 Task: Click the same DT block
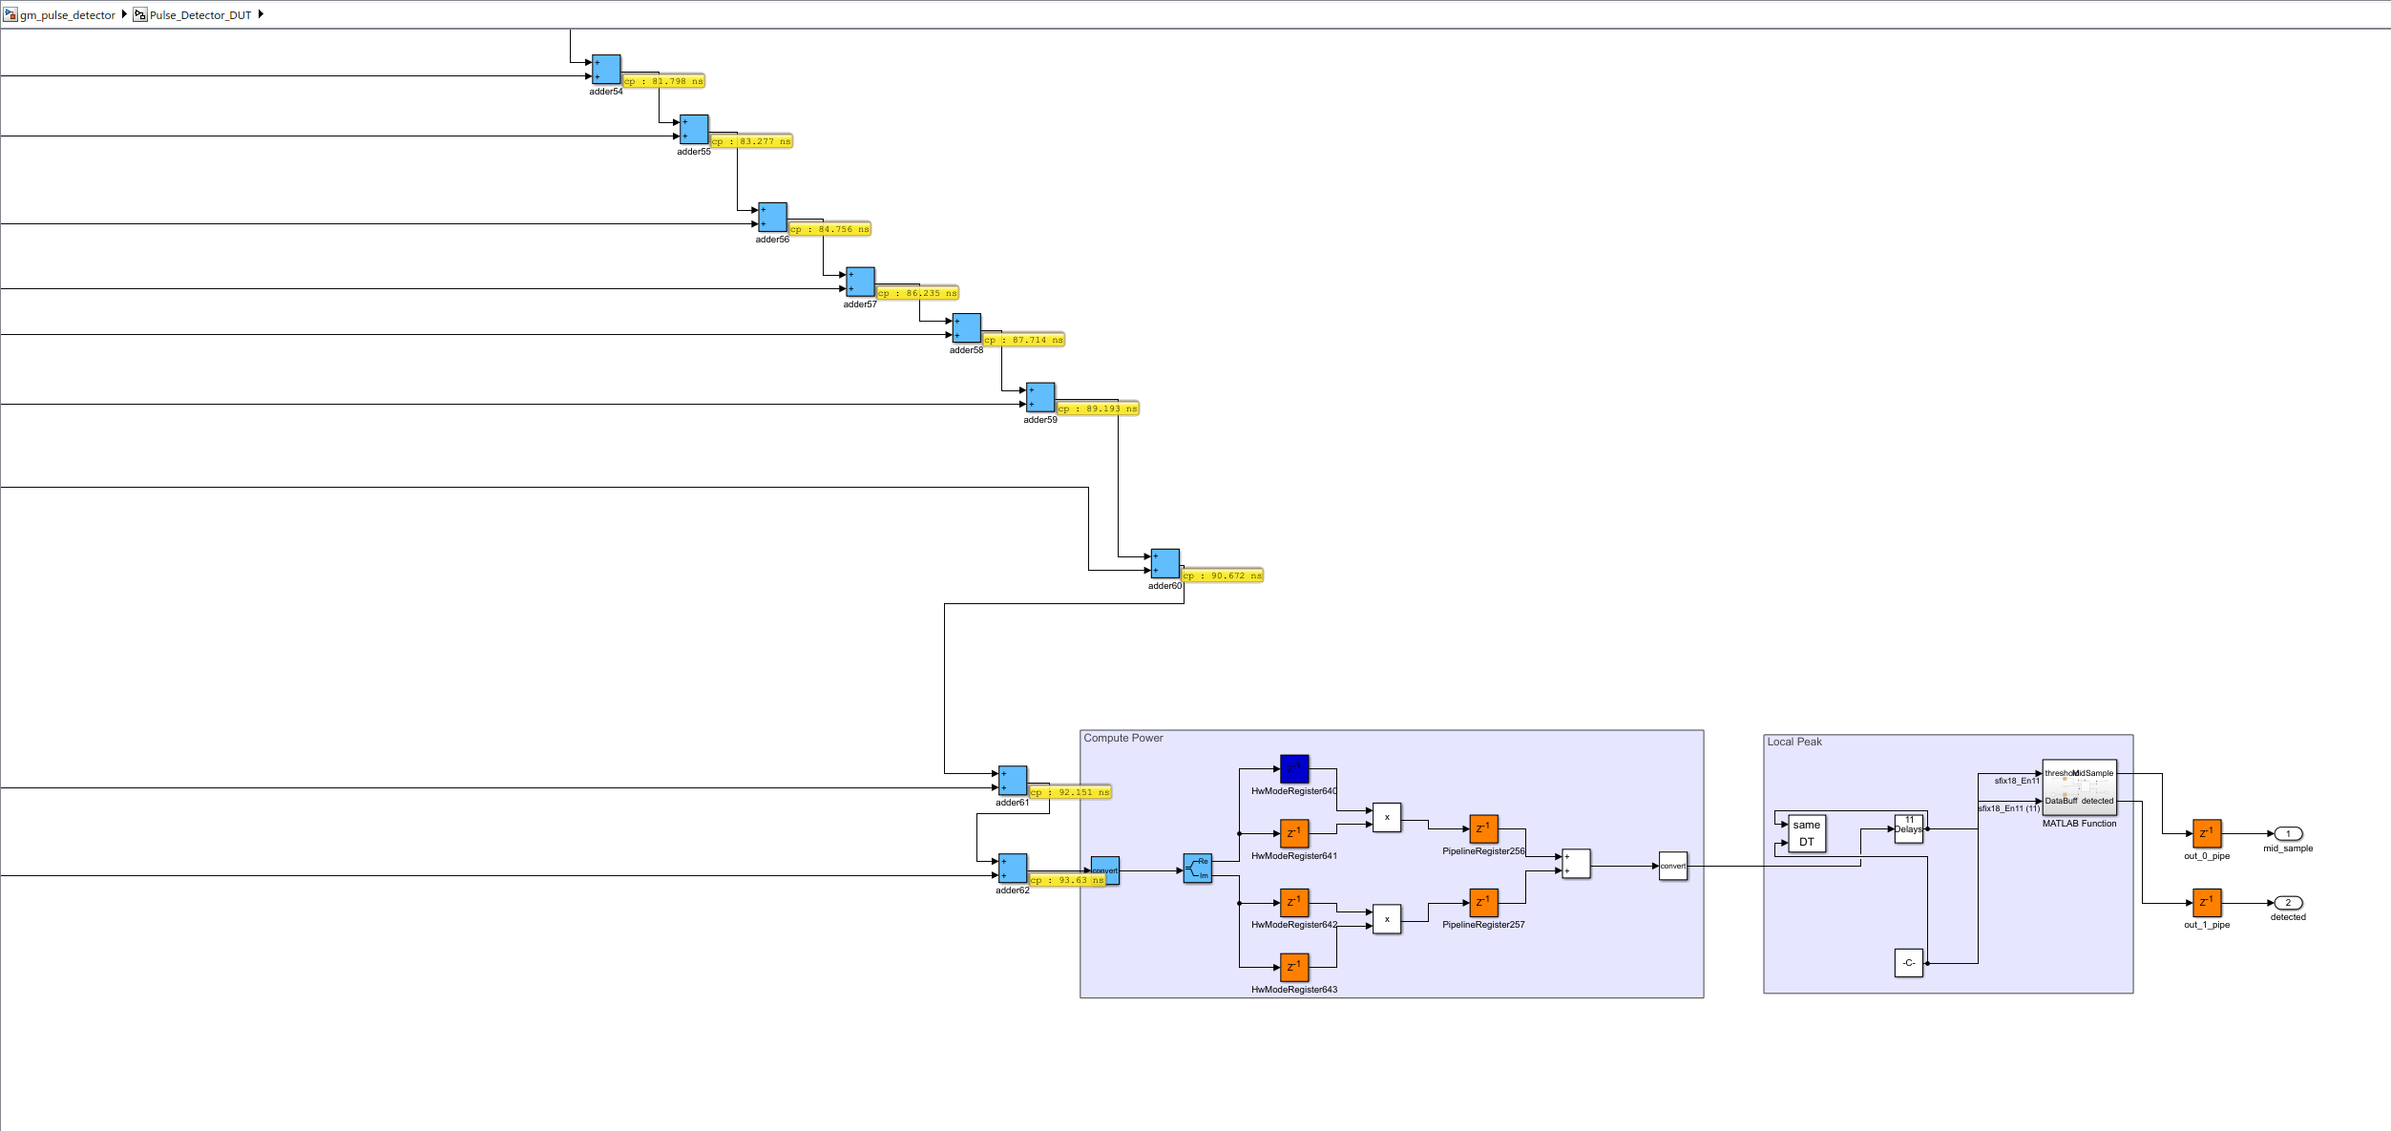[1806, 833]
